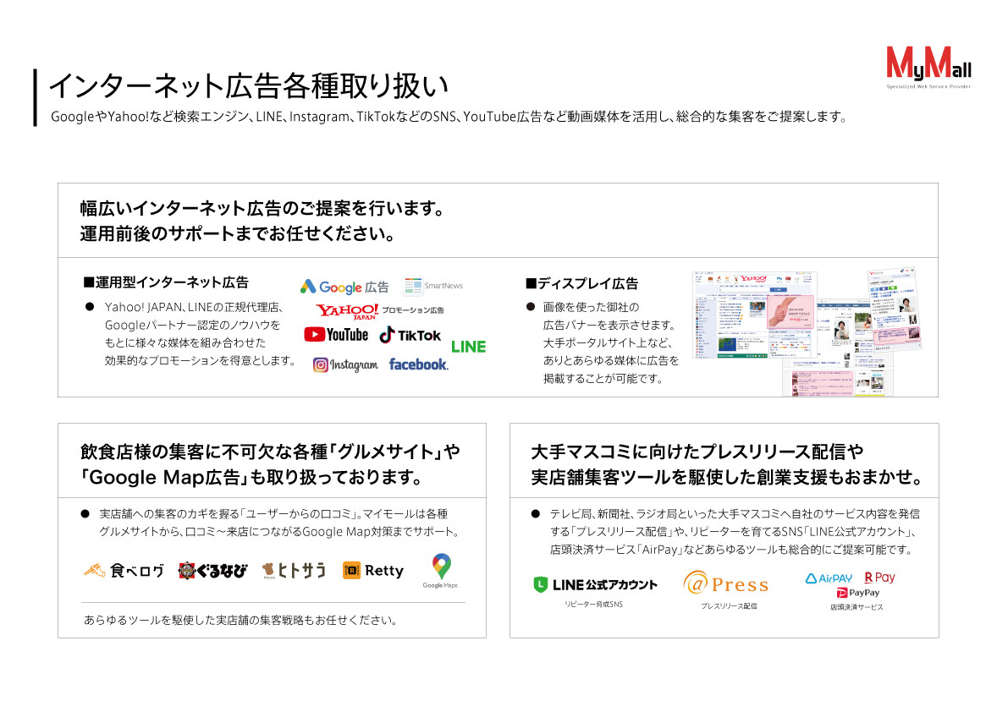Select the SmartNews logo
This screenshot has width=1008, height=712.
pos(434,285)
